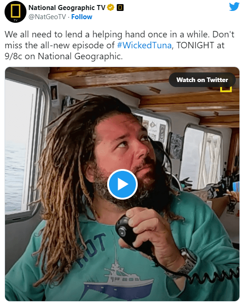Image resolution: width=244 pixels, height=303 pixels.
Task: Click the square affiliate badge beside the name
Action: point(120,8)
